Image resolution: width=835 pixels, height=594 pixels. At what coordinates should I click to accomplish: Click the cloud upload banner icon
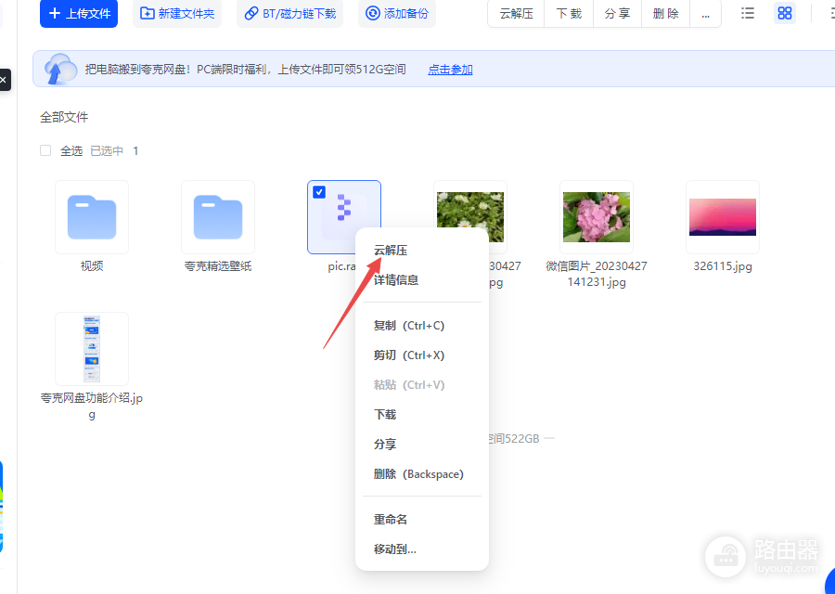pos(59,69)
